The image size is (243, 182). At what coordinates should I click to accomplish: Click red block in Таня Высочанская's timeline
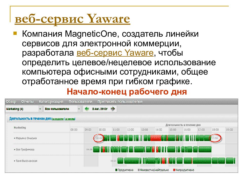pyautogui.click(x=164, y=161)
